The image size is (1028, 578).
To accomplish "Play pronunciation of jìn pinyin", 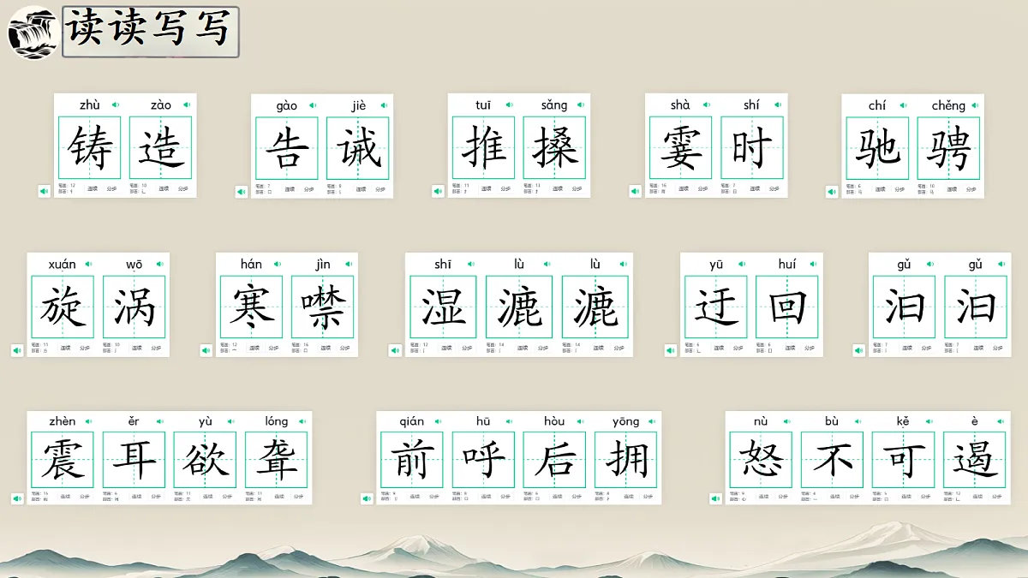I will tap(349, 264).
